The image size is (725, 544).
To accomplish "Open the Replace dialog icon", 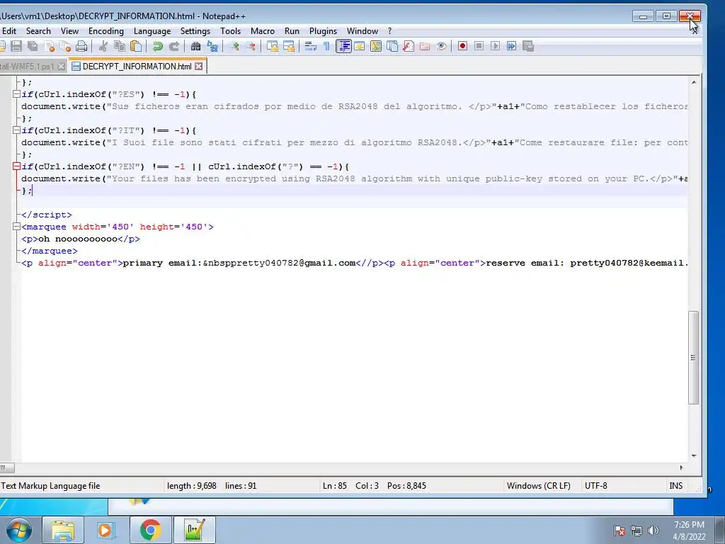I will pos(212,46).
